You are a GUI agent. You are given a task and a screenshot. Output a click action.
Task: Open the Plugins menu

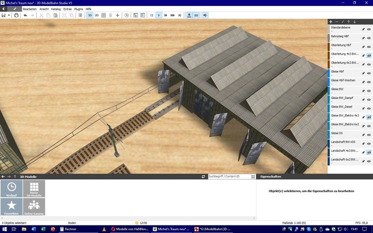coord(78,9)
